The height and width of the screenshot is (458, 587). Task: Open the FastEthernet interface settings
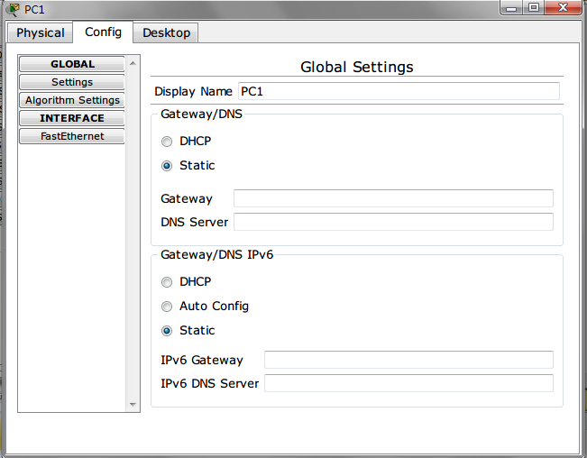coord(72,136)
